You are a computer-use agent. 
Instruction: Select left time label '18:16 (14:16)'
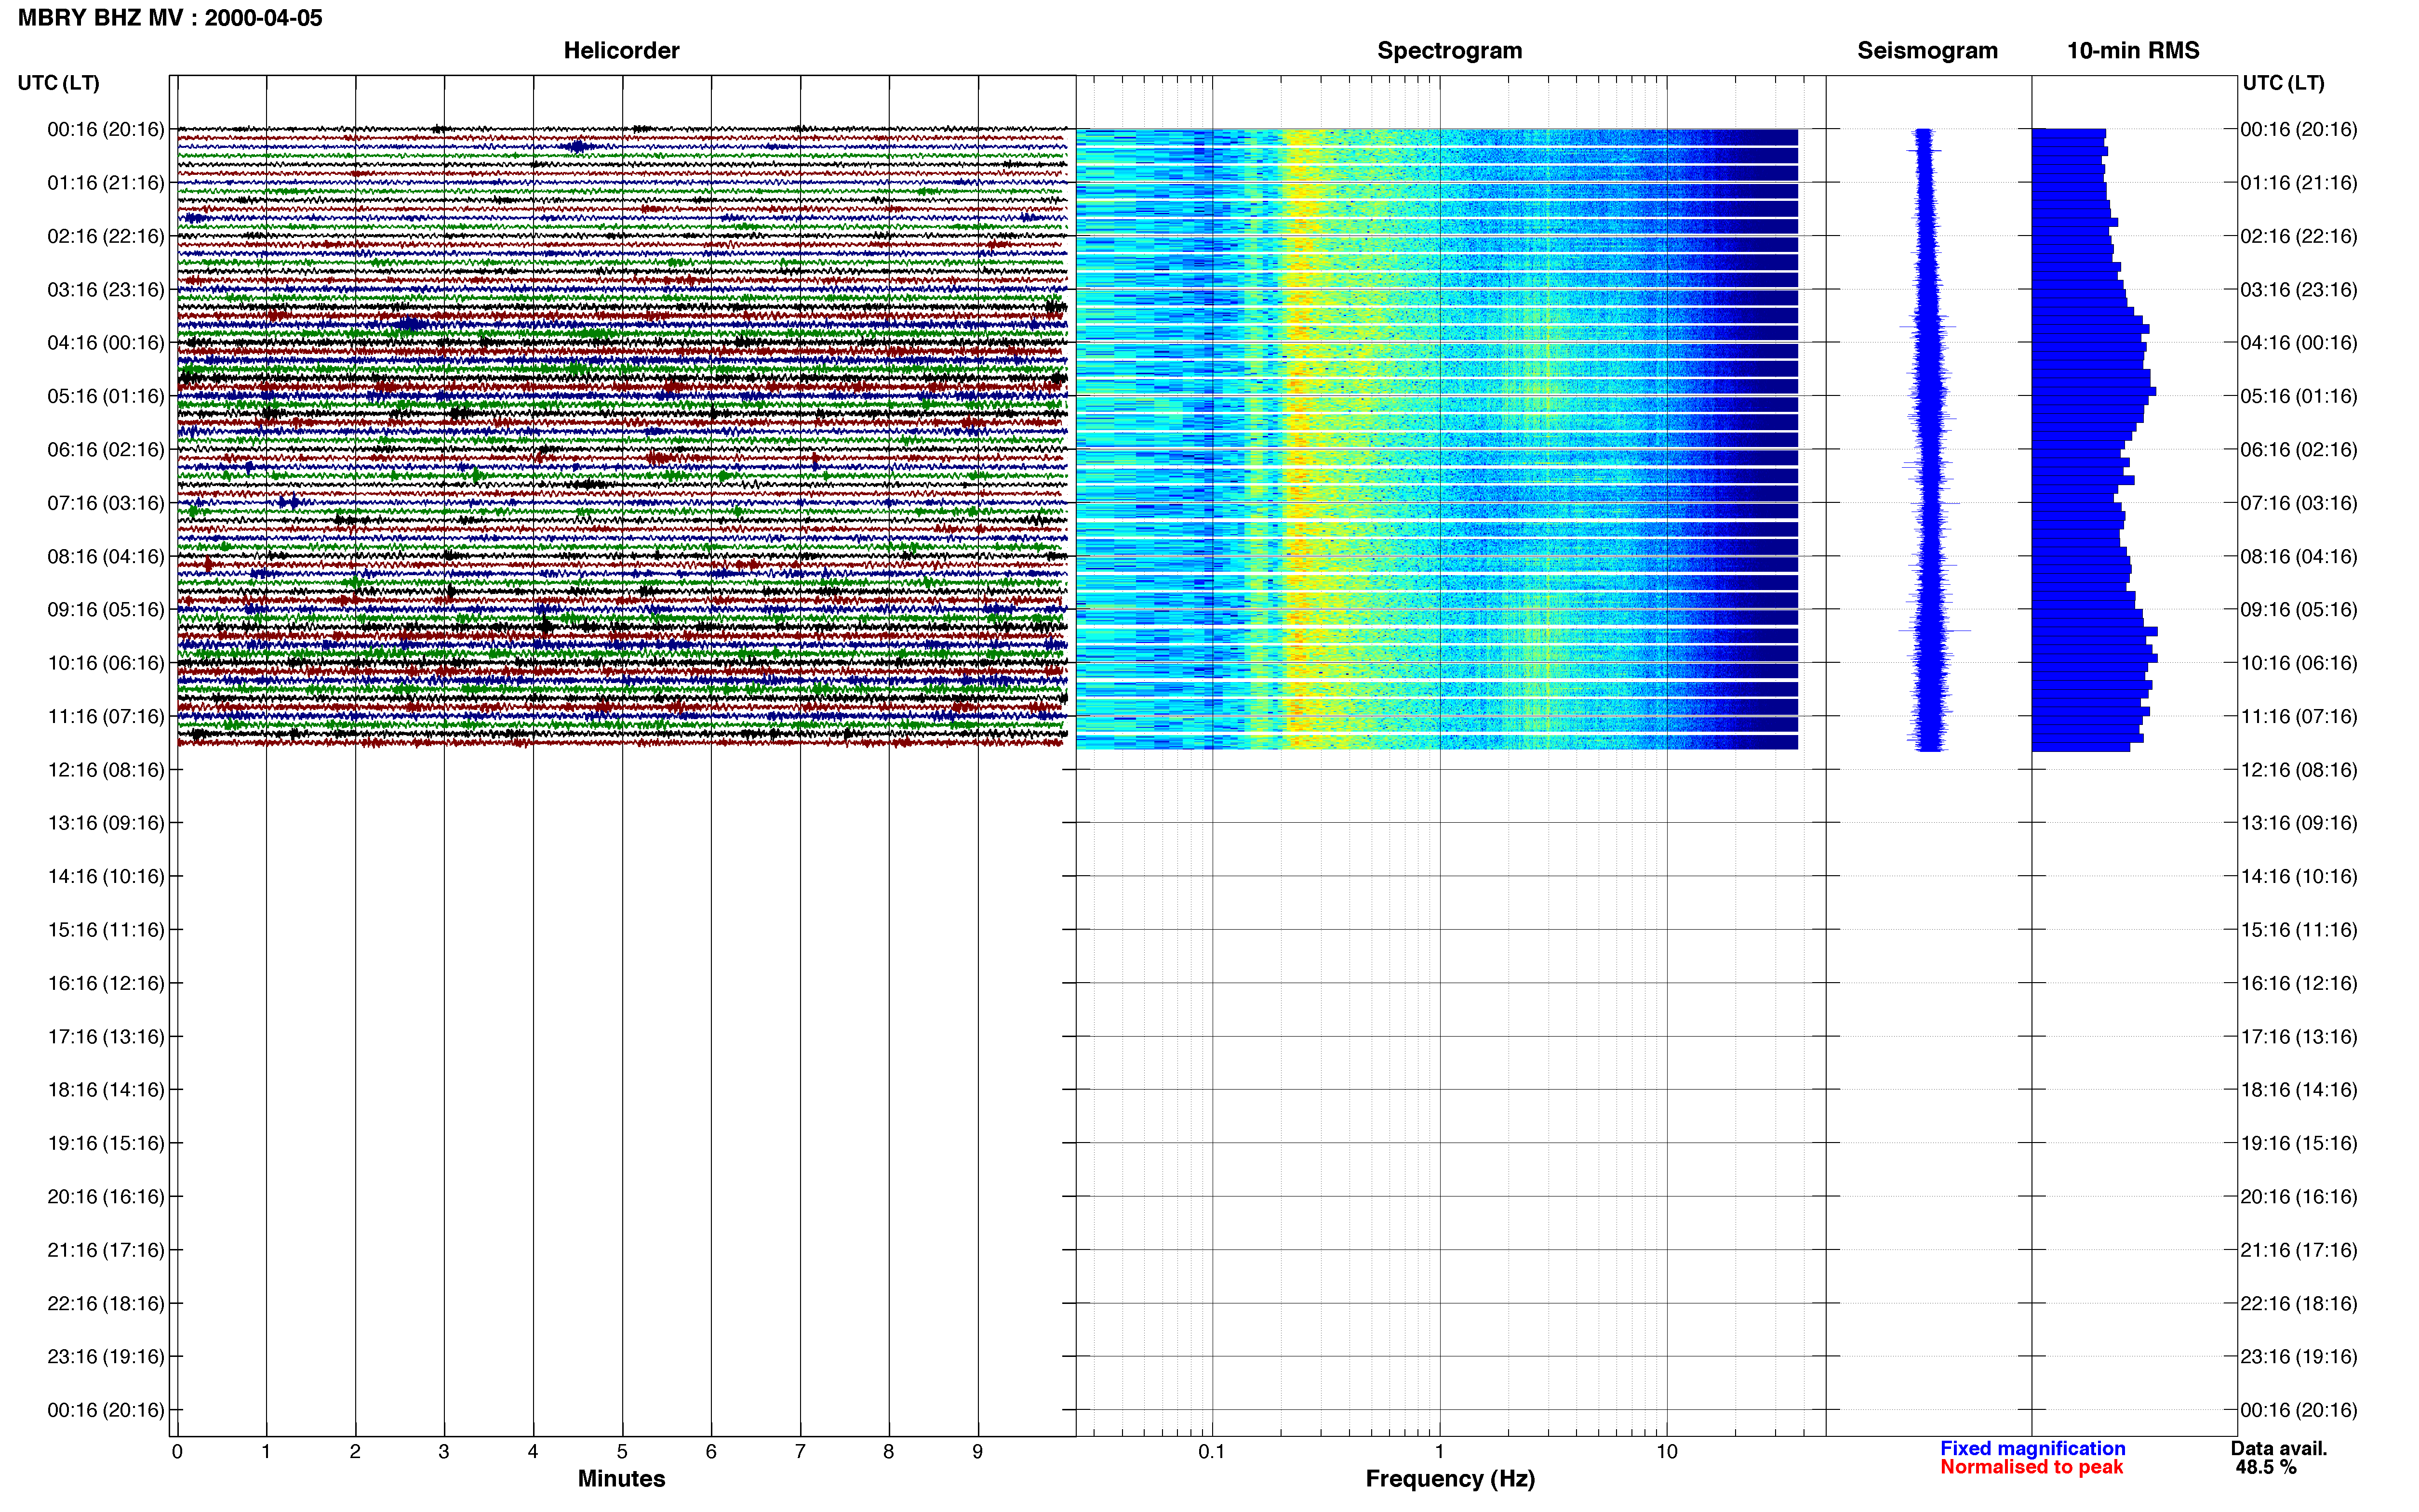point(106,1090)
